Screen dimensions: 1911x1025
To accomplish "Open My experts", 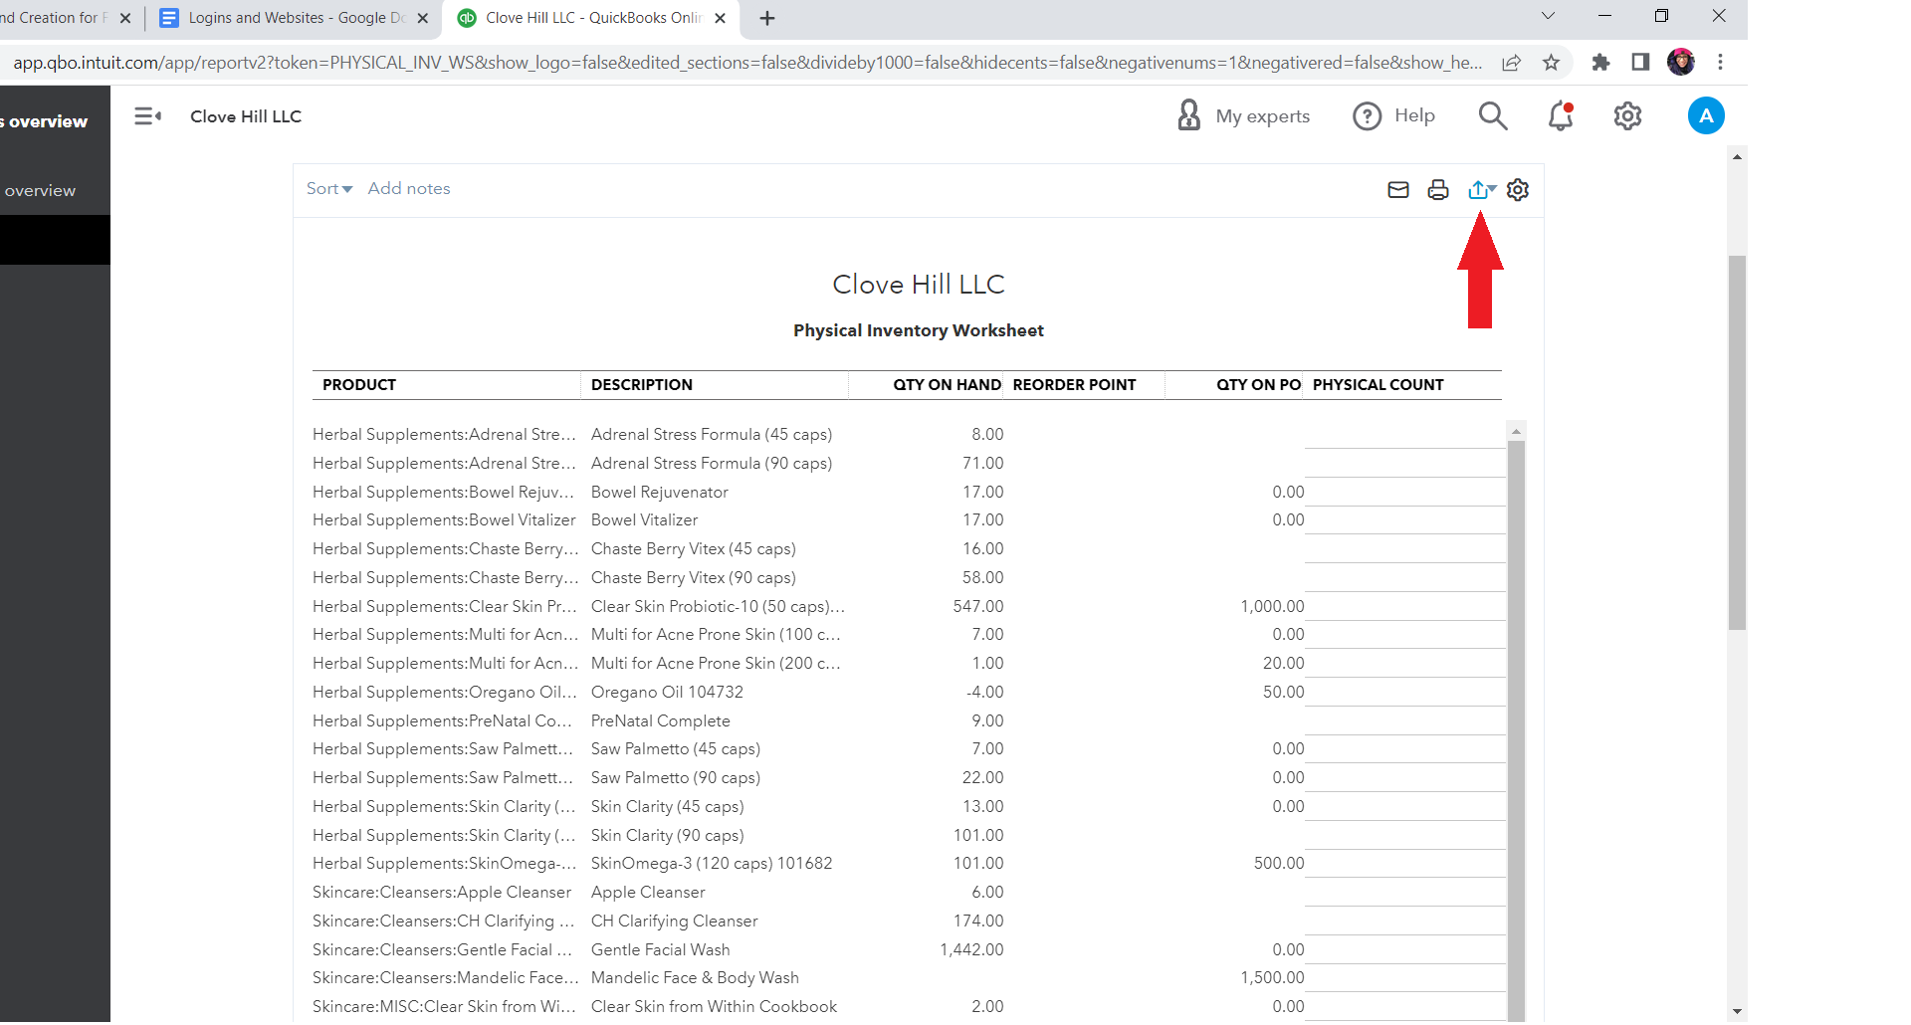I will (1243, 115).
